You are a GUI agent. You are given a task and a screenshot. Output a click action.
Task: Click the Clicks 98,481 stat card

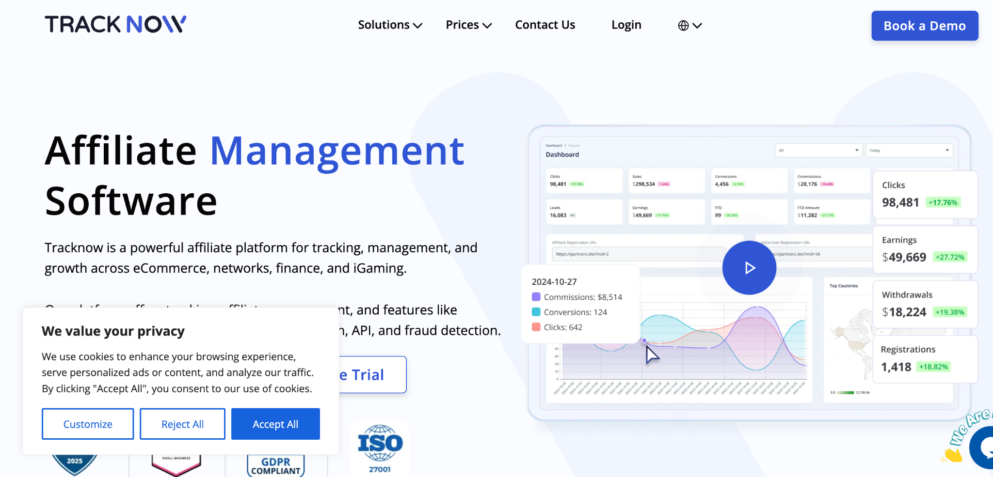pyautogui.click(x=925, y=195)
